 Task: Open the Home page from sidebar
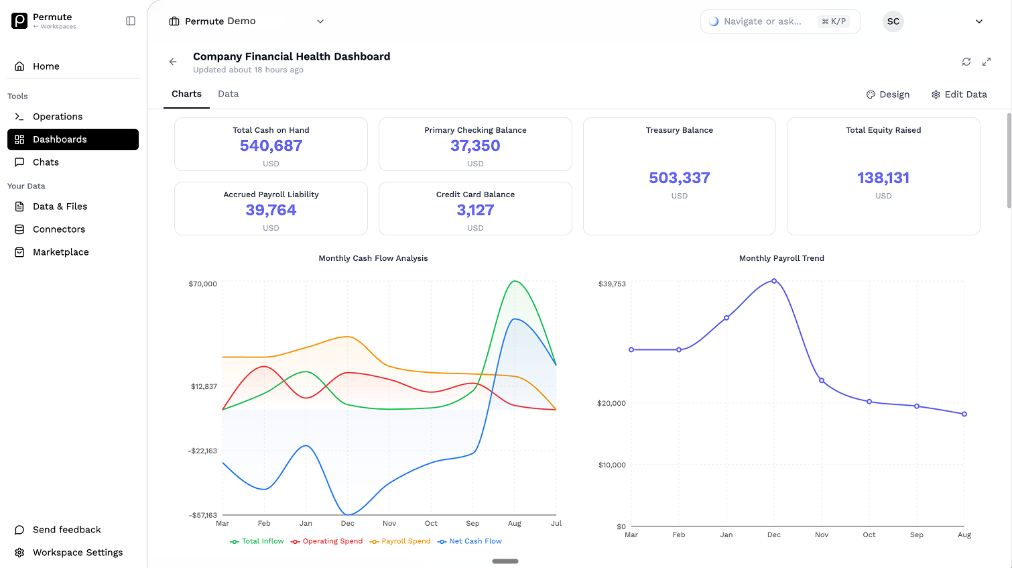(x=46, y=66)
